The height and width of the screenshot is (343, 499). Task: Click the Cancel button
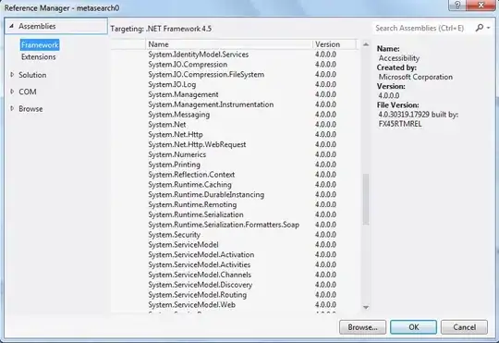click(464, 327)
